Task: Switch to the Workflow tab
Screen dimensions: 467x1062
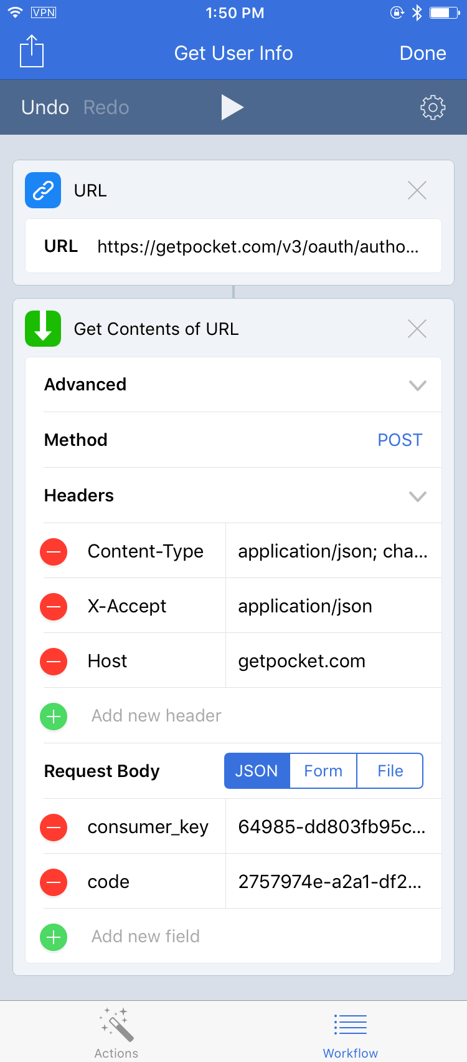Action: click(350, 1032)
